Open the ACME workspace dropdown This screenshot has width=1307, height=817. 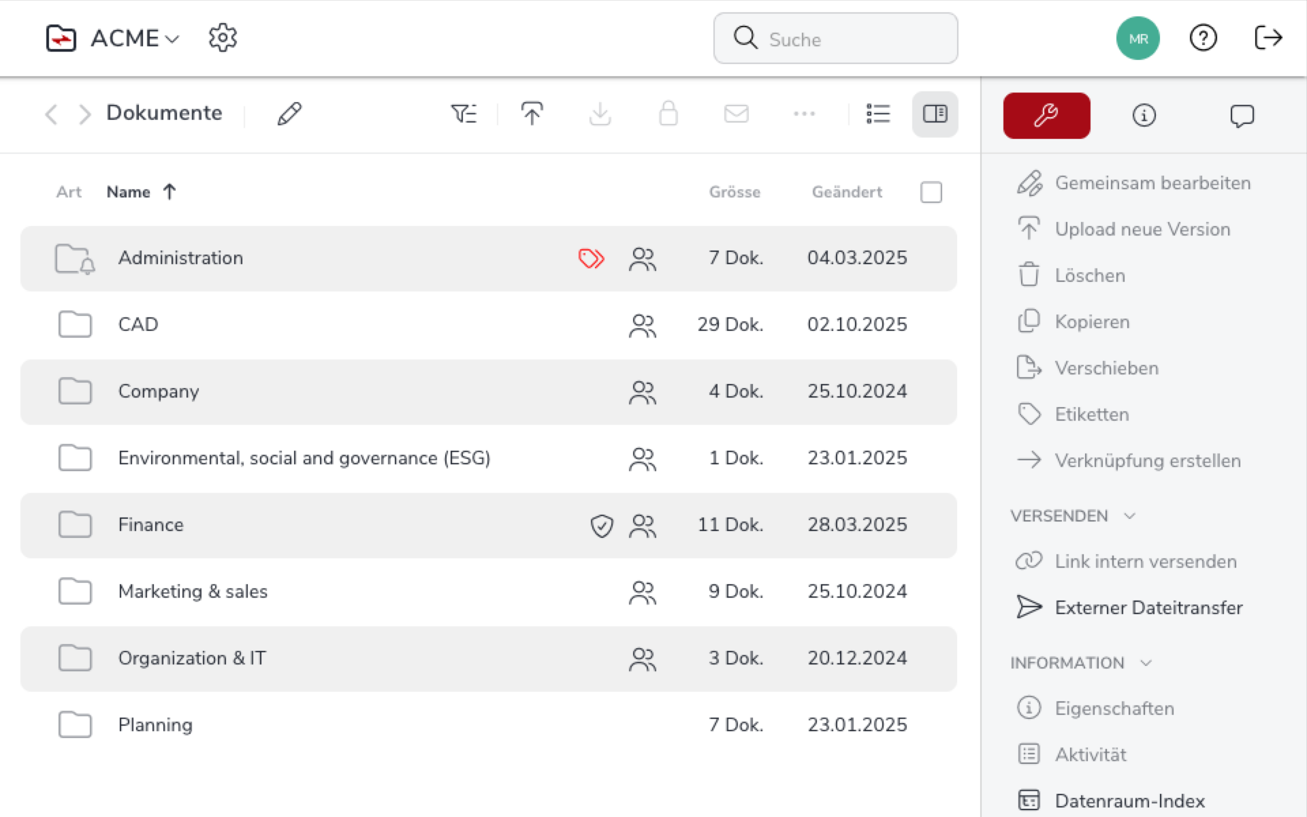coord(135,38)
